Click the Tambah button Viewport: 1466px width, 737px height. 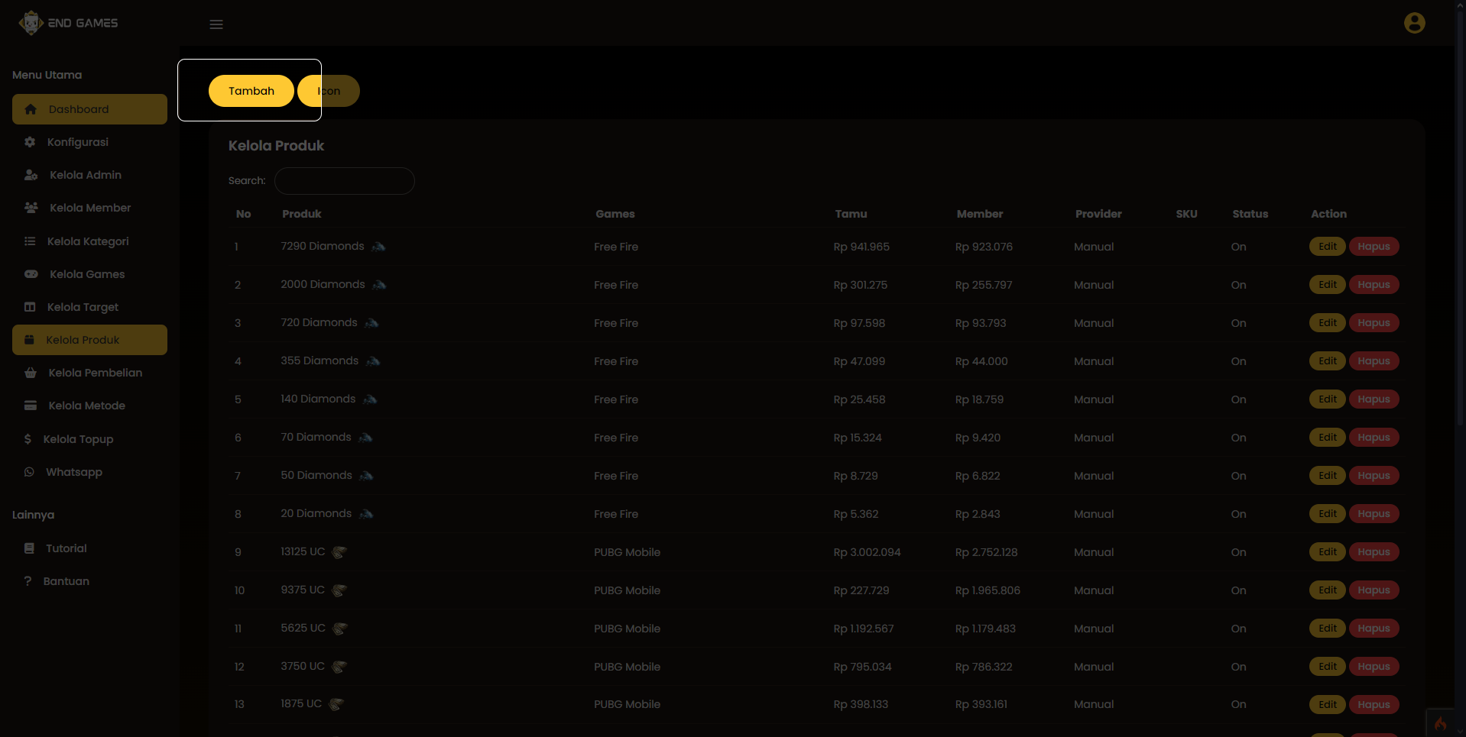click(x=251, y=91)
